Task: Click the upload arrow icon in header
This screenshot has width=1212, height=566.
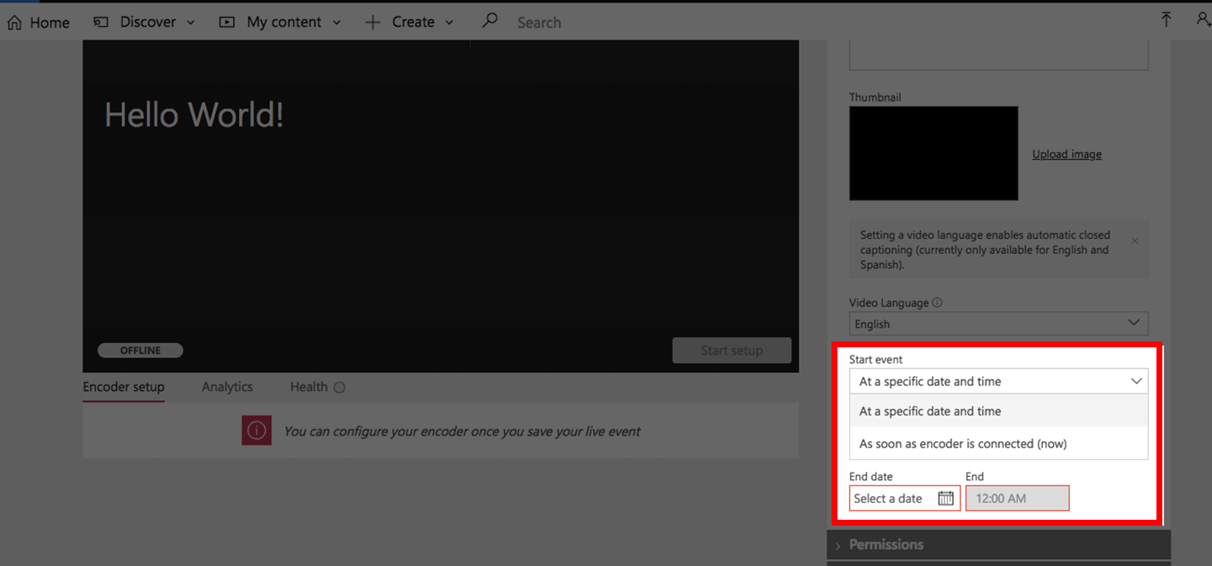Action: pos(1166,19)
